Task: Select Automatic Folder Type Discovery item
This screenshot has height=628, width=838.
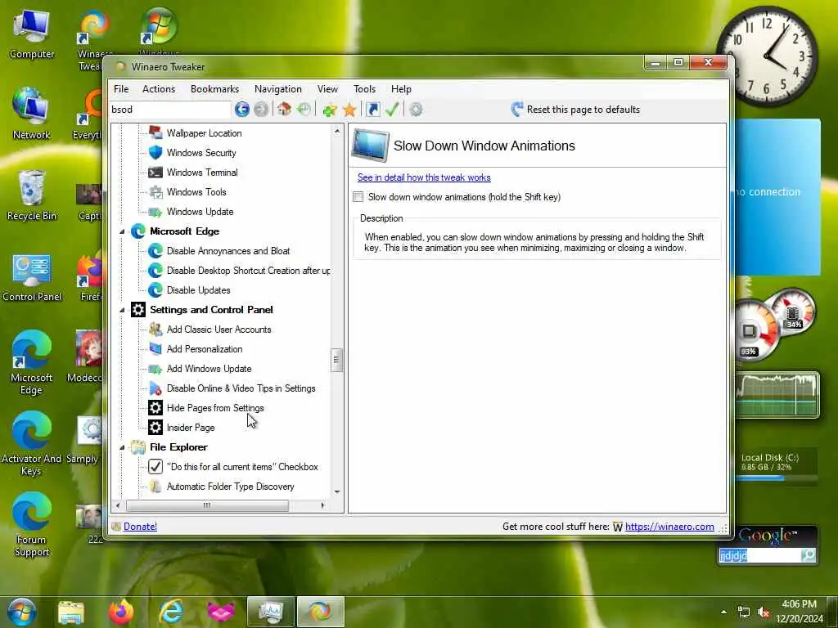Action: tap(230, 487)
